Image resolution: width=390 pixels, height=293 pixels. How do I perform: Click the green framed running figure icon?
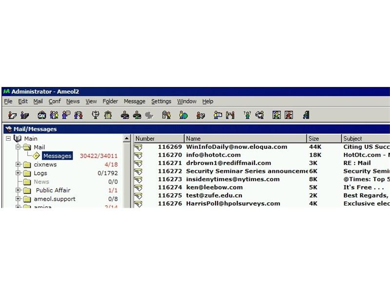pyautogui.click(x=276, y=115)
